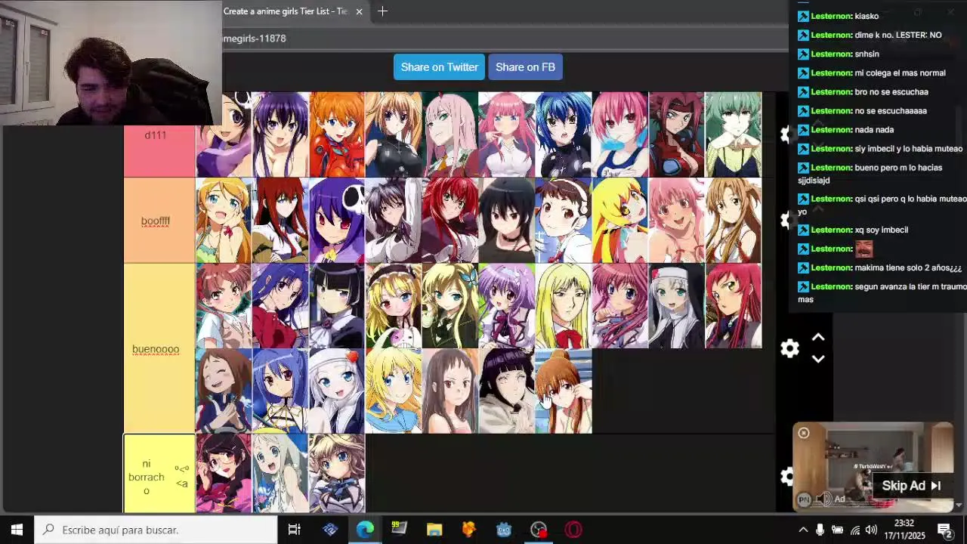Open OBS Studio from the taskbar
This screenshot has width=967, height=544.
(539, 530)
